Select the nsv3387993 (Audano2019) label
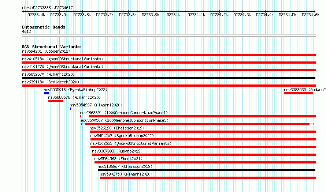Image resolution: width=326 pixels, height=192 pixels. coord(117,151)
